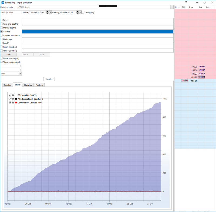Enable the Ticks checkbox
The image size is (216, 212).
click(x=2, y=20)
